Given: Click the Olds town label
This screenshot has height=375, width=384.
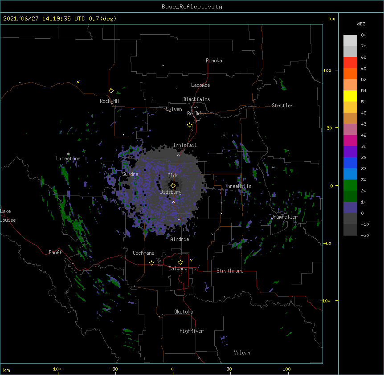Looking at the screenshot, I should [173, 175].
